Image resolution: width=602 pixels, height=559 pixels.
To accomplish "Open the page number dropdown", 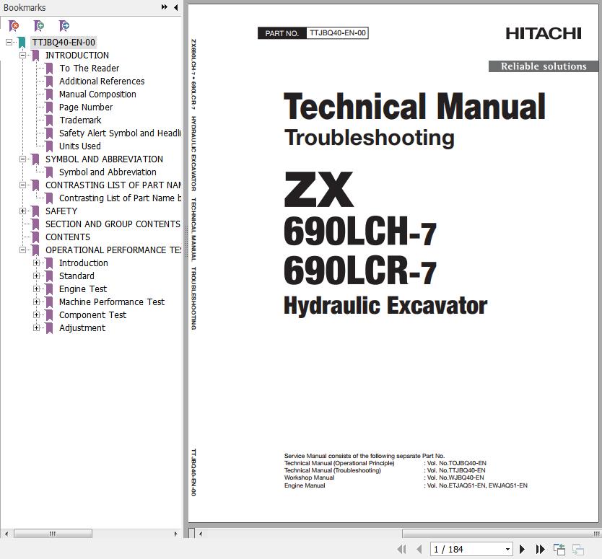I will (507, 550).
